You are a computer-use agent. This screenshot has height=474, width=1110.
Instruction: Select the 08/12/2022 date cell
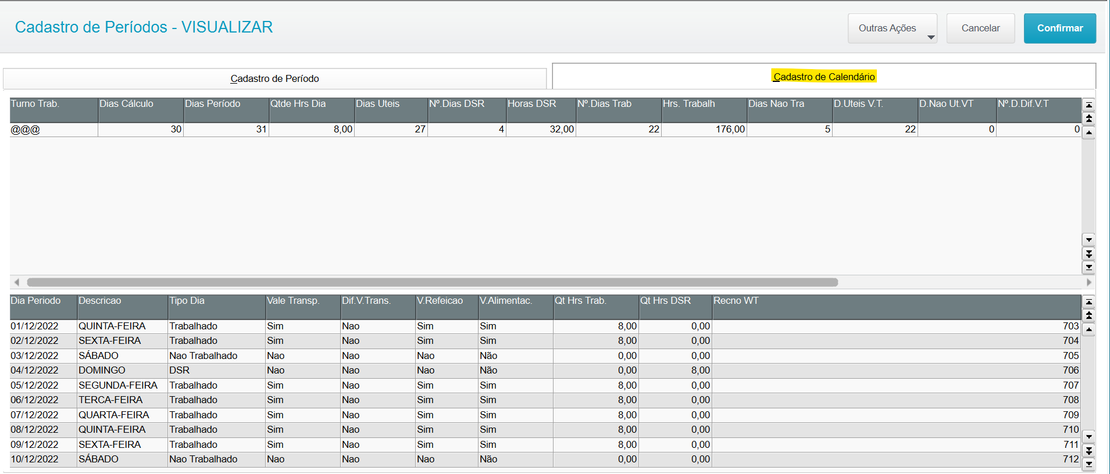click(44, 430)
